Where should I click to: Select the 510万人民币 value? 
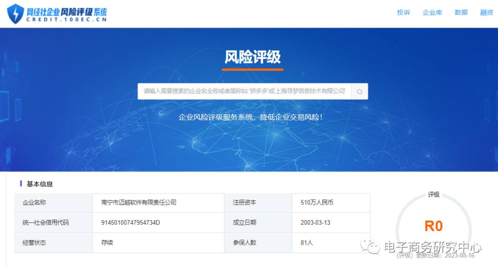pyautogui.click(x=317, y=202)
